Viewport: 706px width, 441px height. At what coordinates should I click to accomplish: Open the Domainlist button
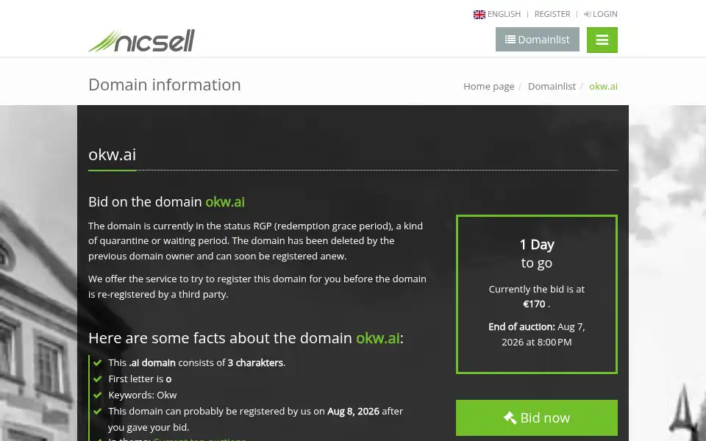537,40
